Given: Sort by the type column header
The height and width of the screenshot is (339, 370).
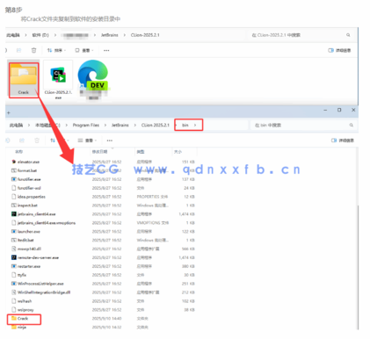Looking at the screenshot, I should [x=141, y=152].
